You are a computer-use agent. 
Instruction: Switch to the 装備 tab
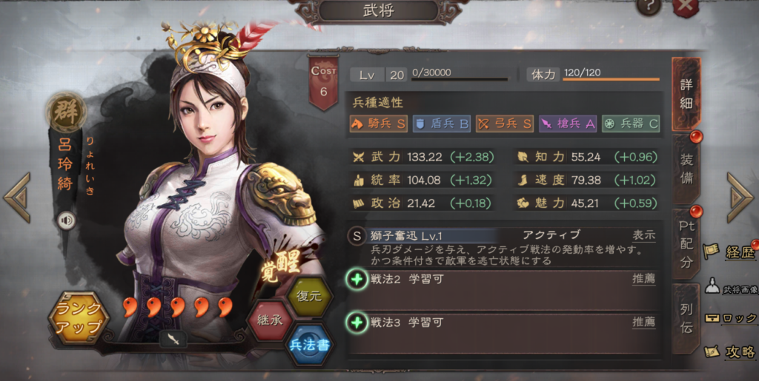click(x=686, y=169)
